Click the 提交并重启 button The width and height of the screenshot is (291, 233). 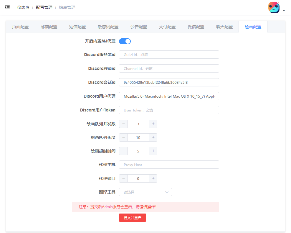click(133, 218)
